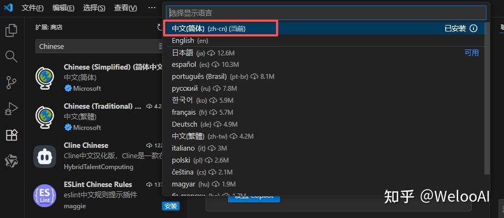Image resolution: width=504 pixels, height=218 pixels.
Task: Click the language list scrollbar
Action: tap(487, 99)
